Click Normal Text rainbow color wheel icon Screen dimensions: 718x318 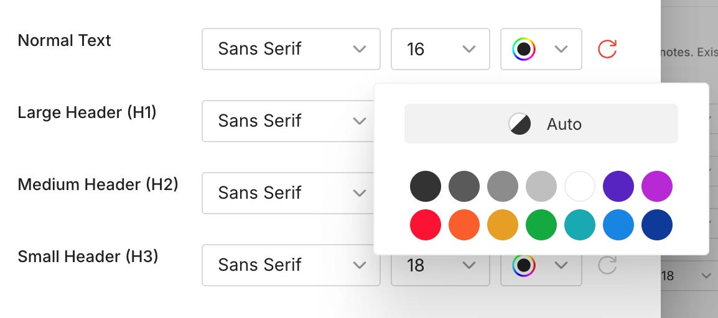[x=524, y=49]
